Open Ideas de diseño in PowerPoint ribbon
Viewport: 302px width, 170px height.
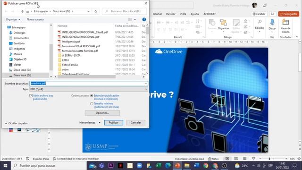coord(285,26)
